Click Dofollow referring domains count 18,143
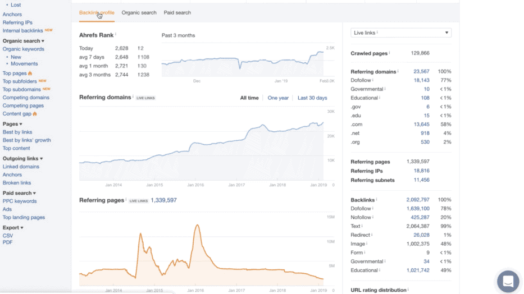Image resolution: width=524 pixels, height=294 pixels. 421,80
